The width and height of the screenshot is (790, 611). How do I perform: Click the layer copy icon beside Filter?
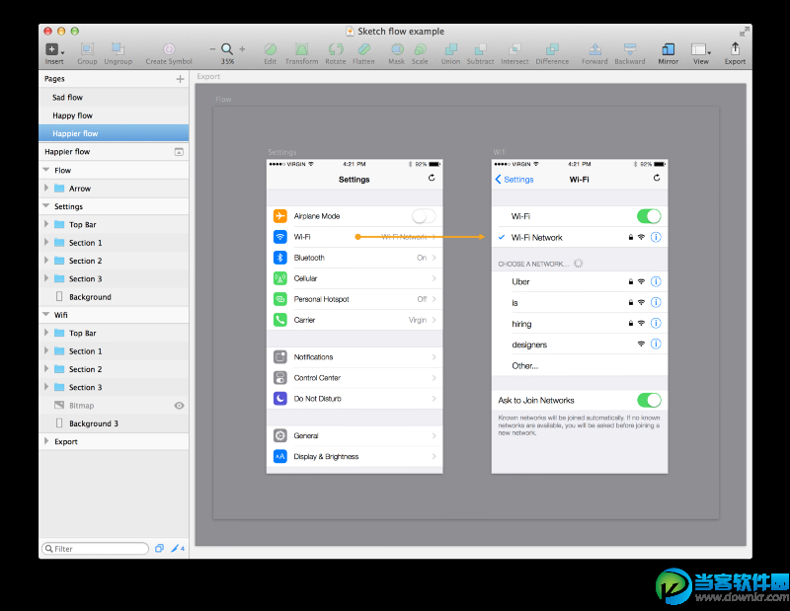159,549
